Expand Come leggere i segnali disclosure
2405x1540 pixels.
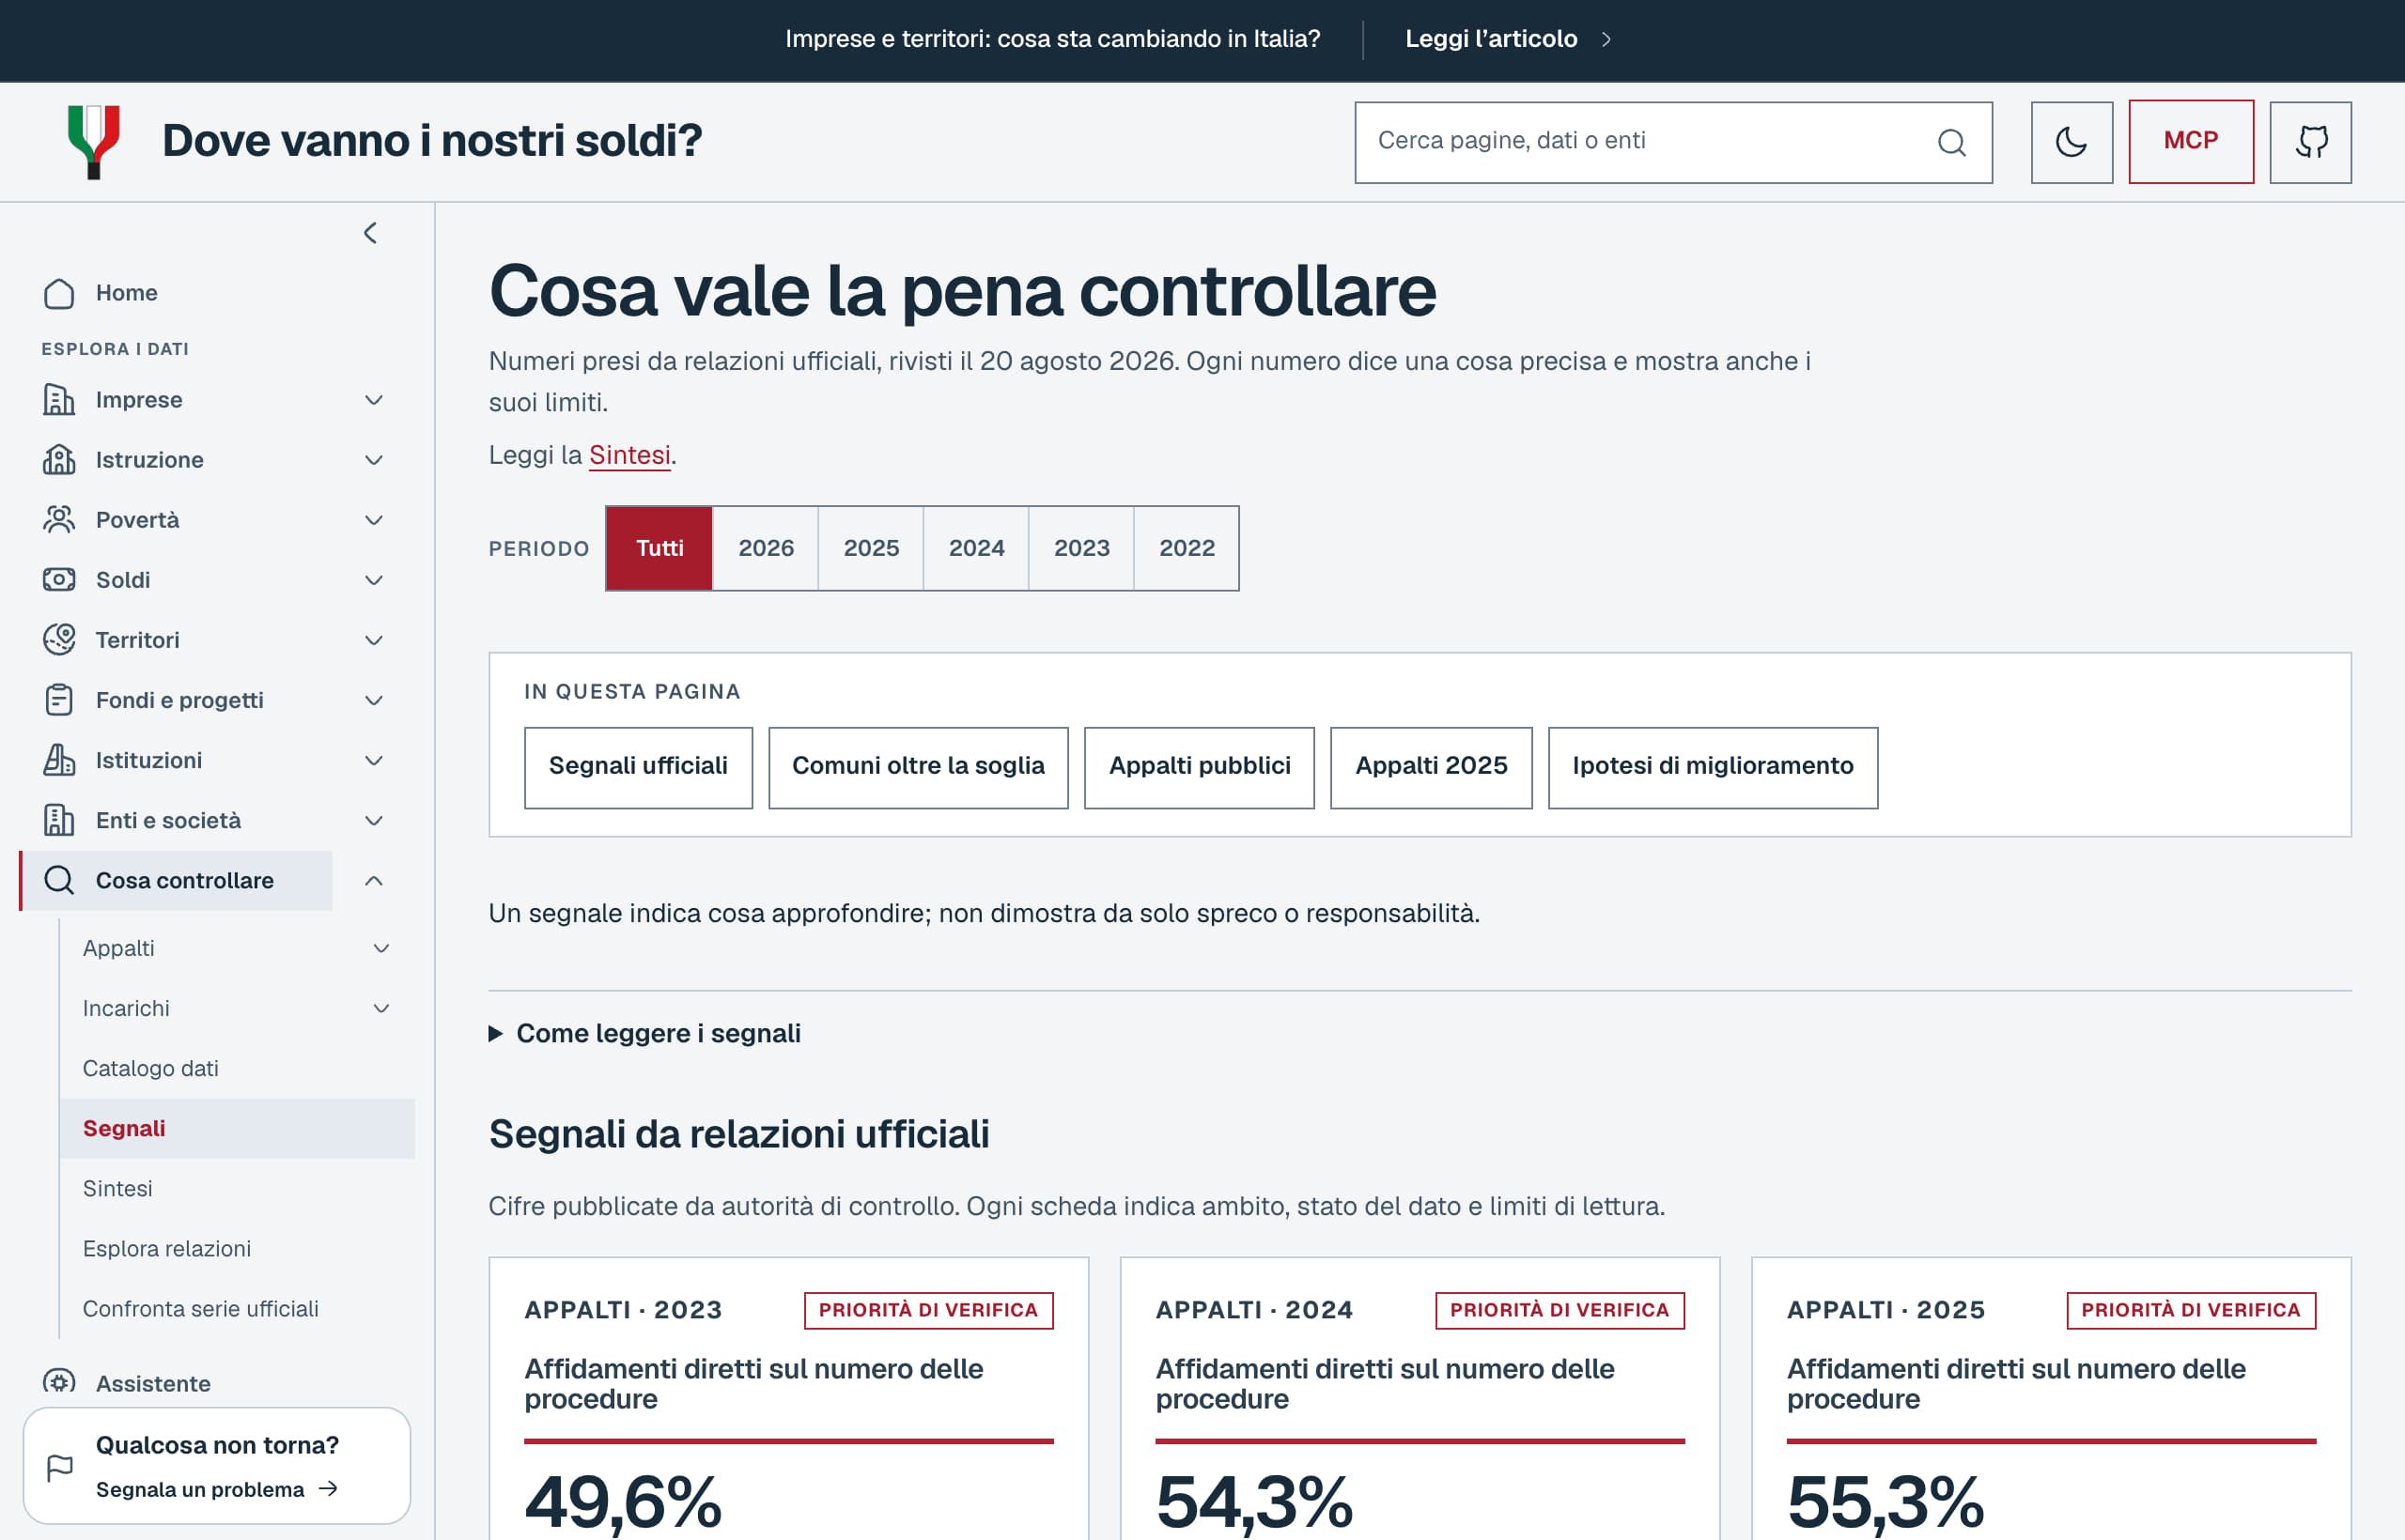(x=644, y=1033)
